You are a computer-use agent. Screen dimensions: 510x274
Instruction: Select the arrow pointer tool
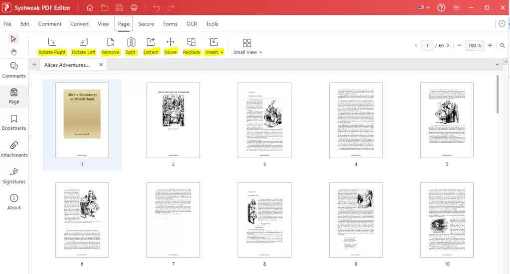(x=13, y=39)
